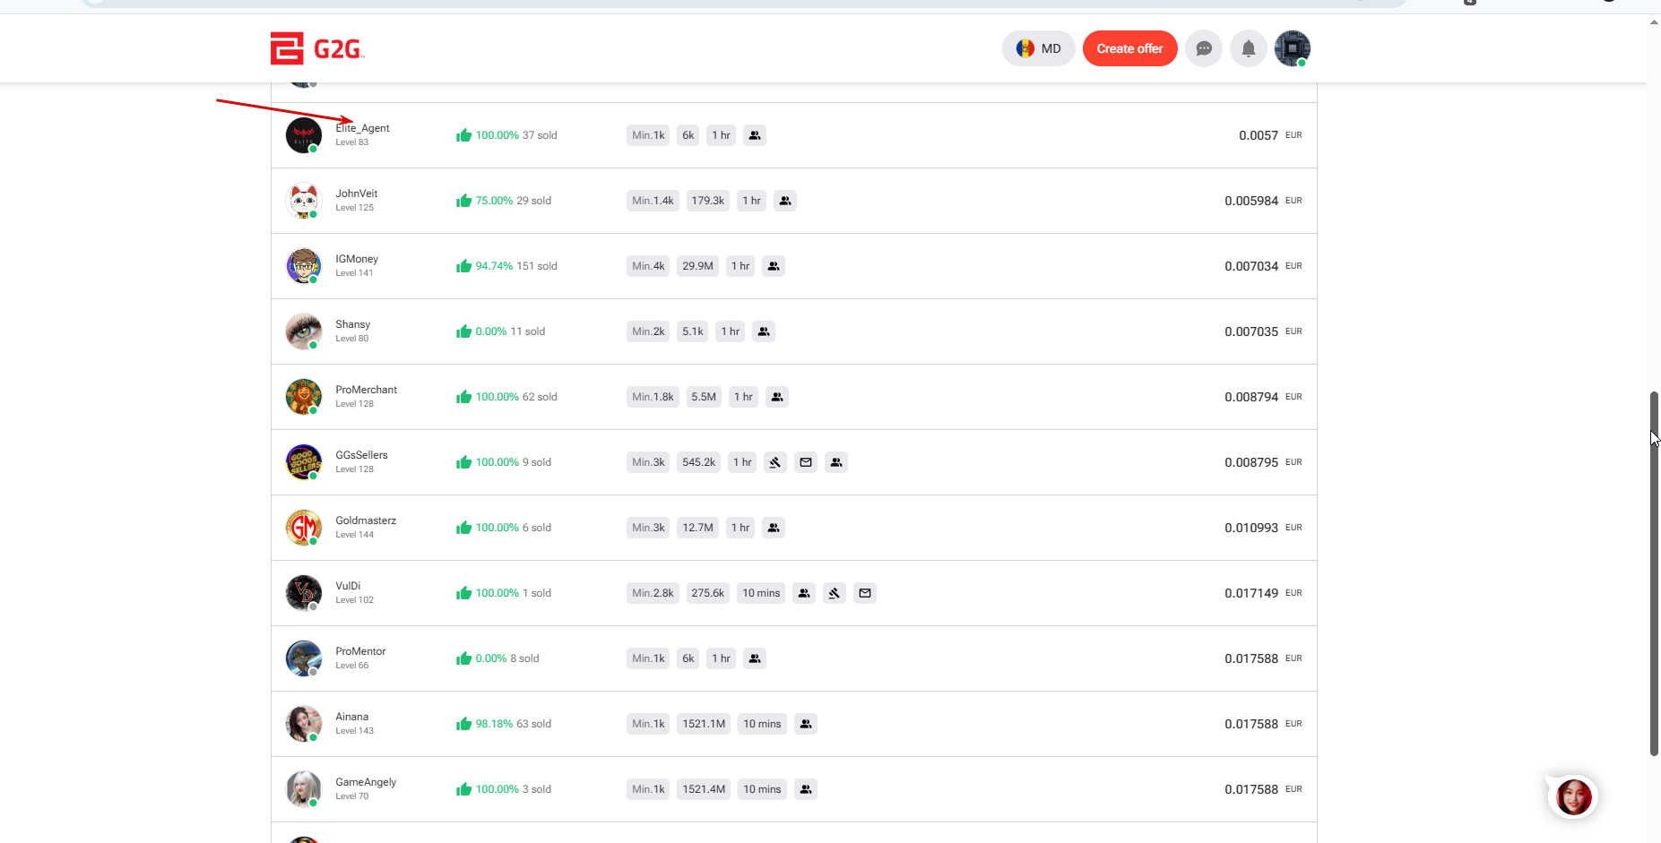This screenshot has width=1661, height=843.
Task: Click Ainana seller avatar
Action: tap(304, 724)
